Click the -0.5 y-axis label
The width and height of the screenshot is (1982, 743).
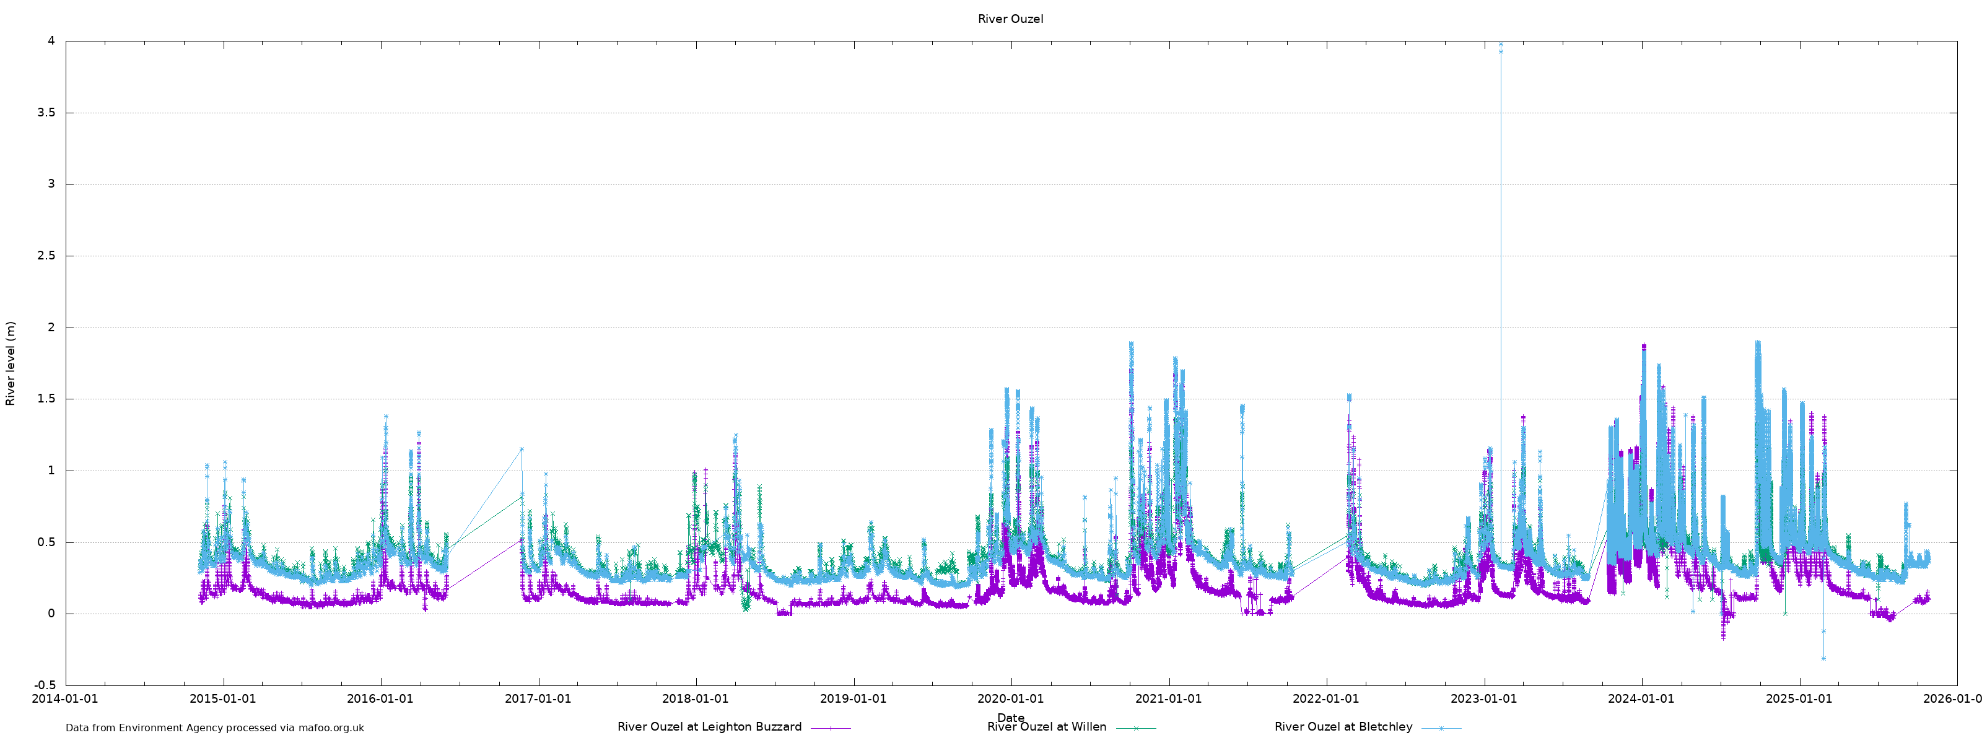coord(45,685)
